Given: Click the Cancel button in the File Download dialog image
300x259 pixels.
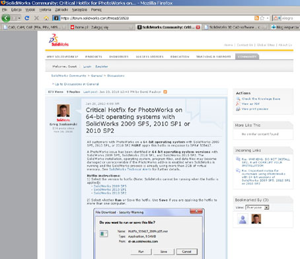Looking at the screenshot, I should tap(186, 252).
